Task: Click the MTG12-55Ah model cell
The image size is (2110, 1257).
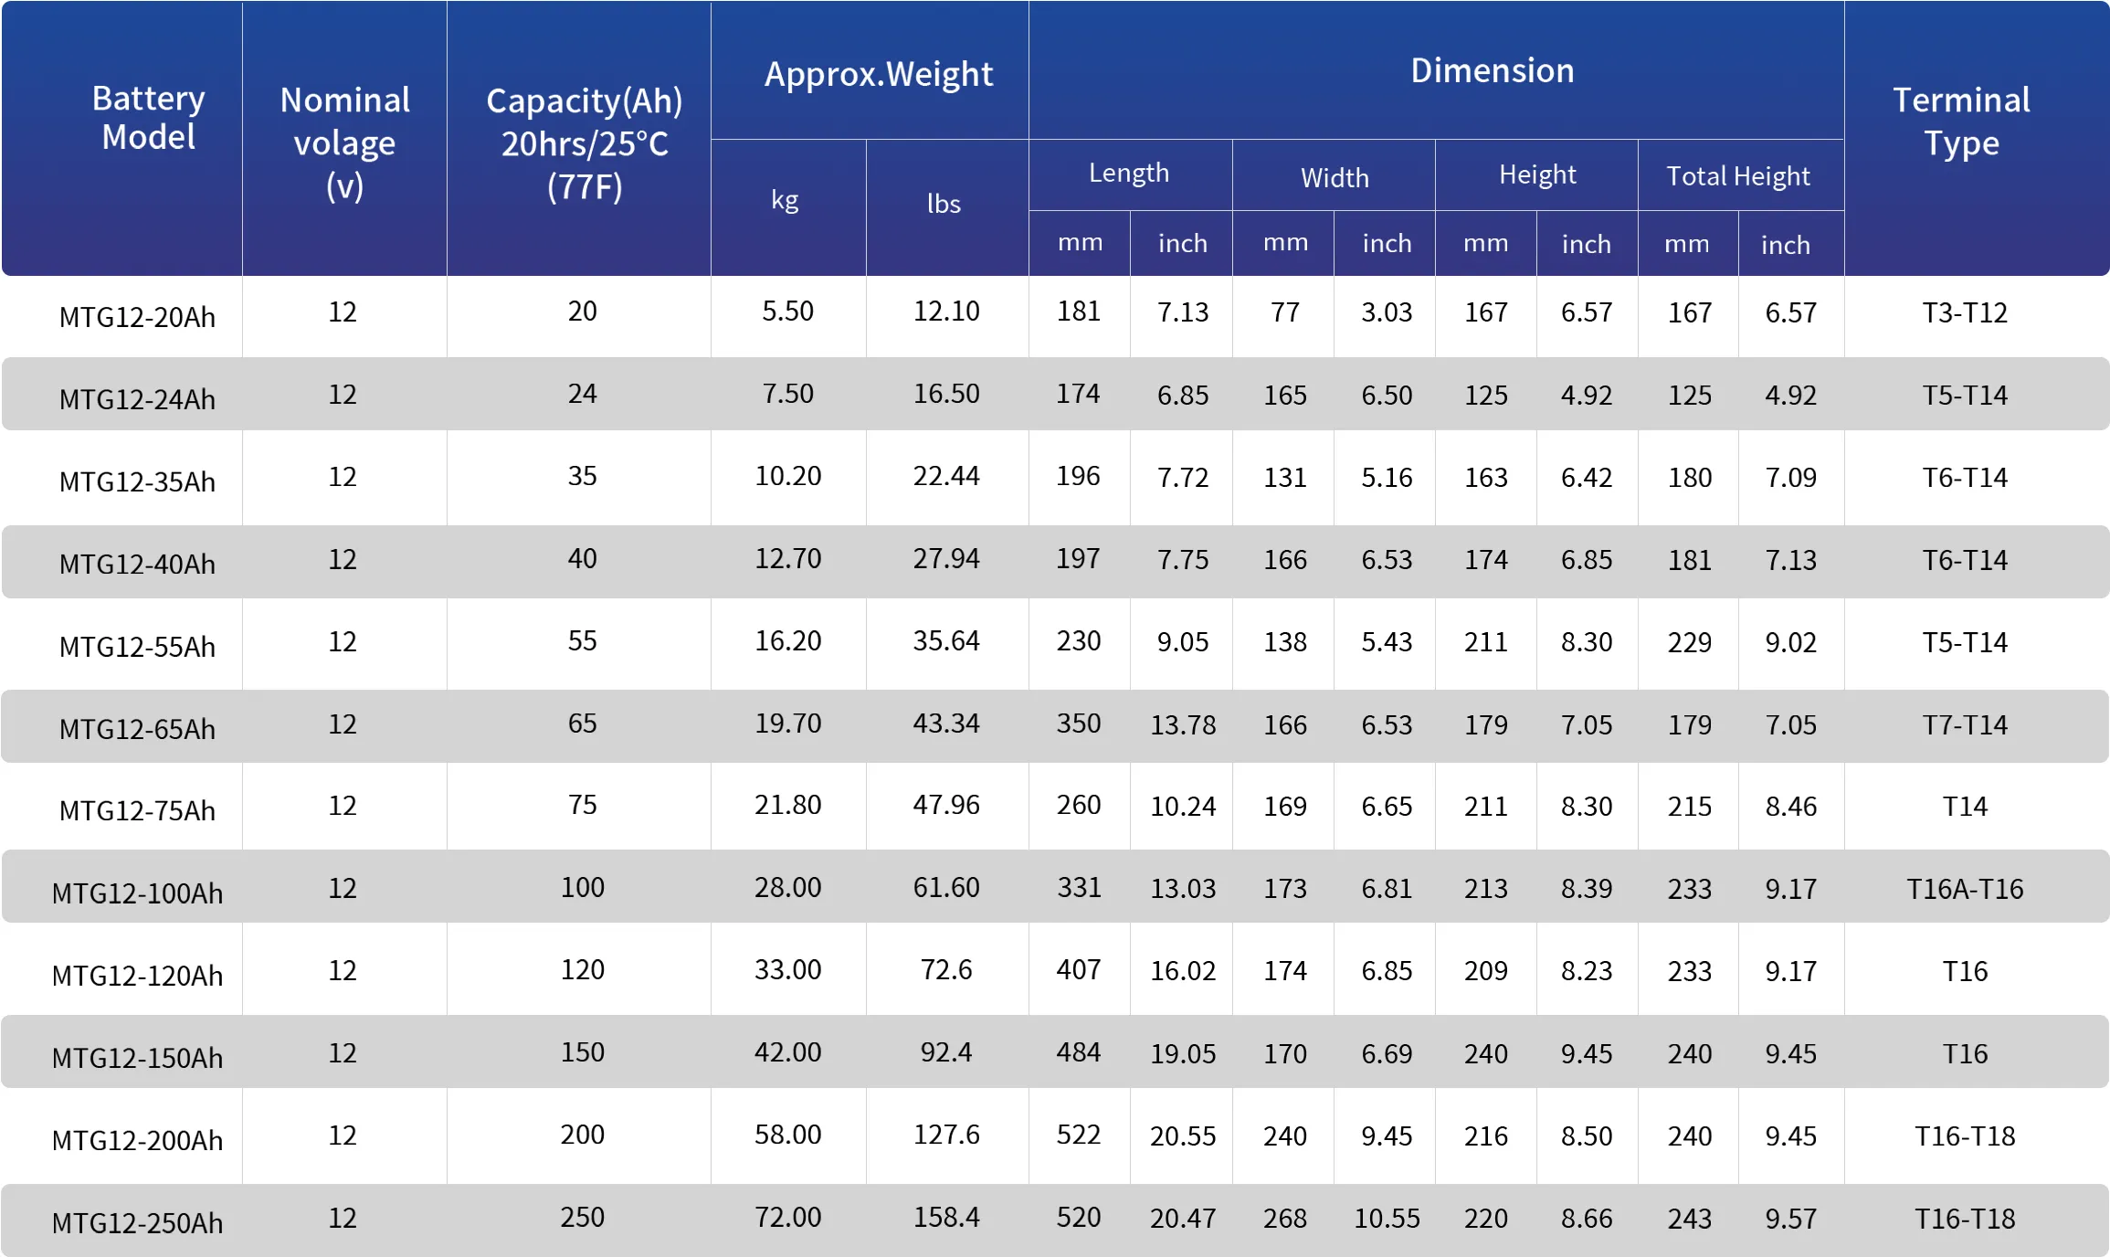Action: click(x=137, y=647)
